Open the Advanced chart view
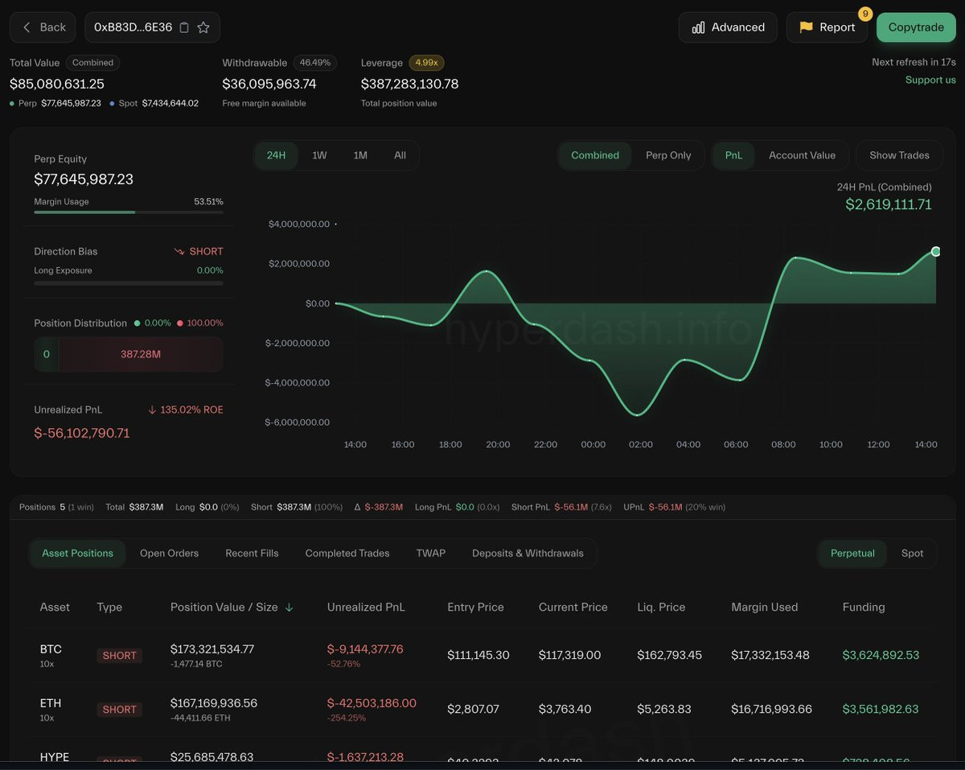This screenshot has width=965, height=770. coord(728,27)
